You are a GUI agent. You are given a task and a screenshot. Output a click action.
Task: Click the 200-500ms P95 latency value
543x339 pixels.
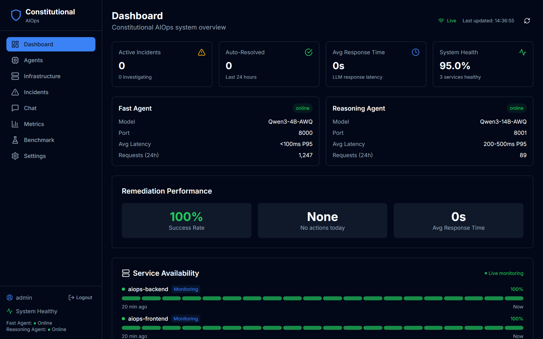coord(505,144)
